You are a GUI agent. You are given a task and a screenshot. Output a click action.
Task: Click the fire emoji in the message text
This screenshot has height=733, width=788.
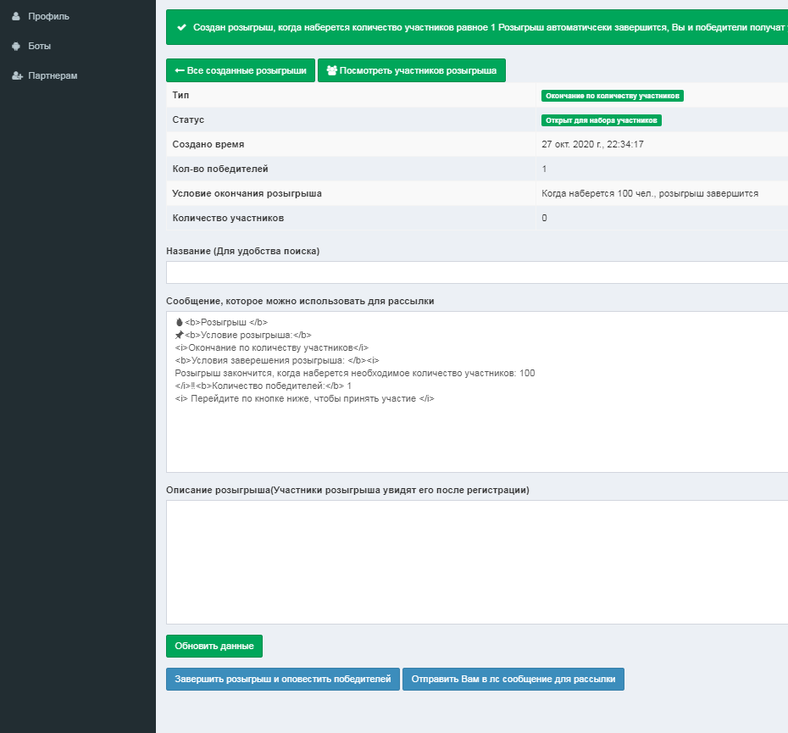point(179,322)
